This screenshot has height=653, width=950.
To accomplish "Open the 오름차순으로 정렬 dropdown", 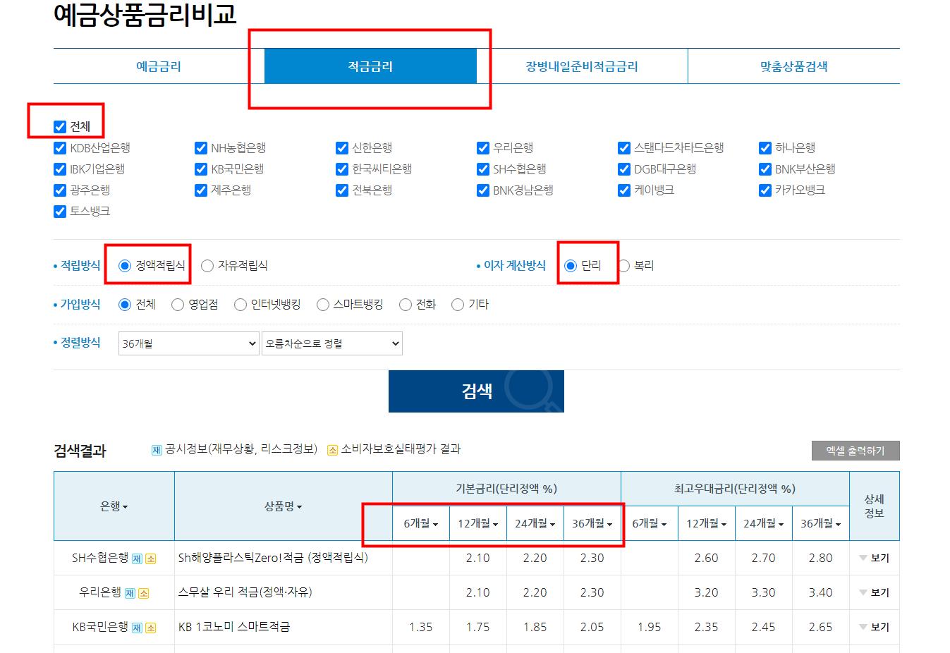I will coord(331,343).
